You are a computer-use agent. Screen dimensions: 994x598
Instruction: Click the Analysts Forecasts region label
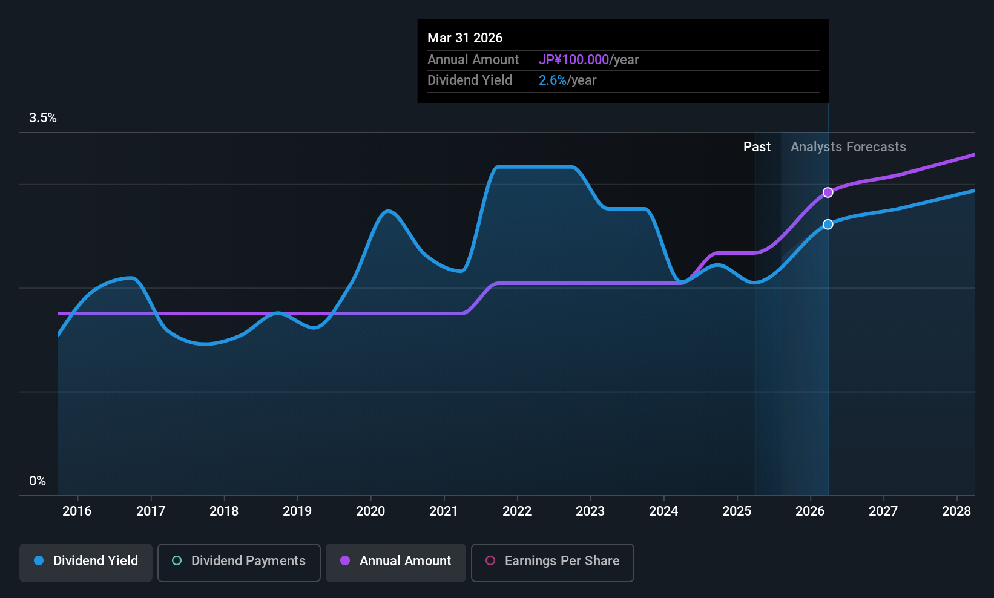point(848,147)
